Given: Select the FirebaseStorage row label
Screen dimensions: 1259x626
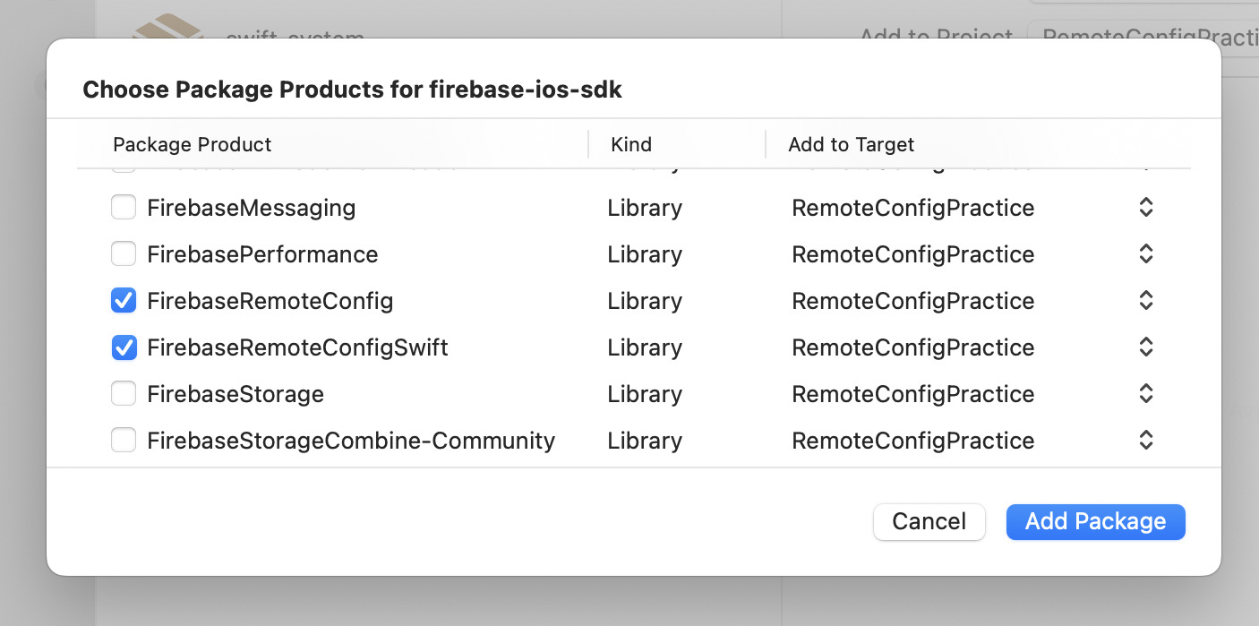Looking at the screenshot, I should coord(236,393).
